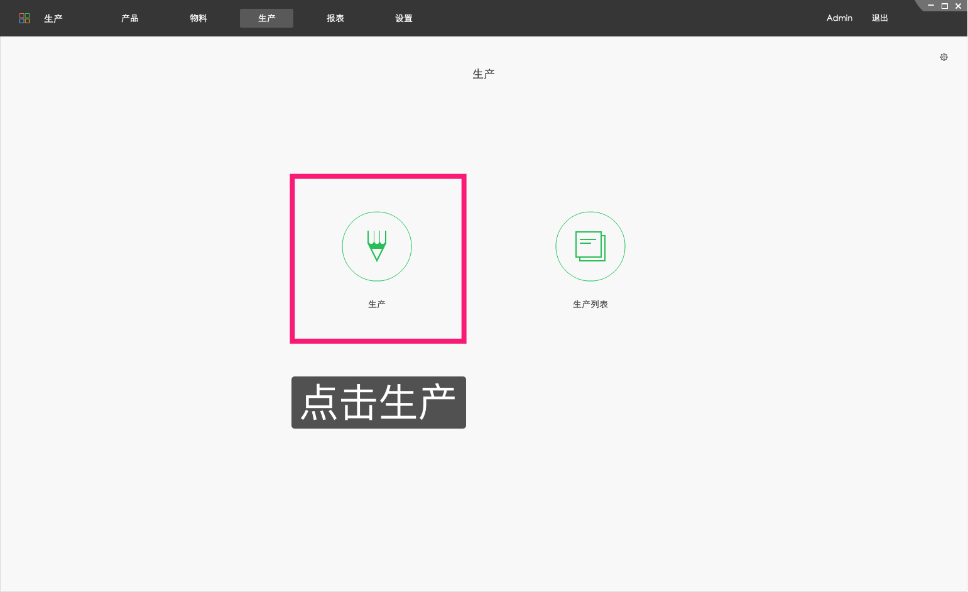
Task: Minimize the application window
Action: click(930, 6)
